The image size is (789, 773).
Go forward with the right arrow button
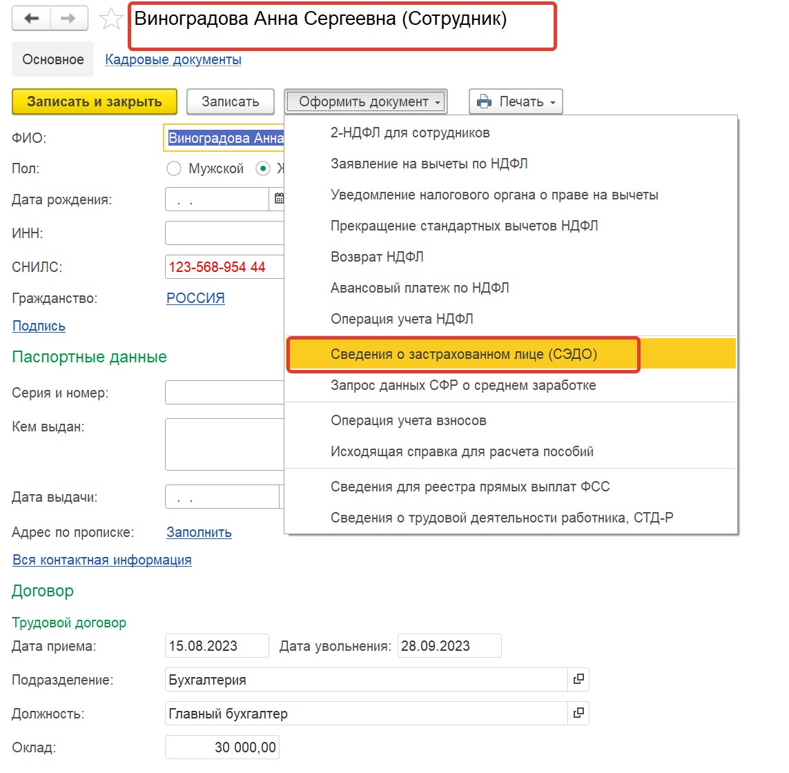point(68,19)
